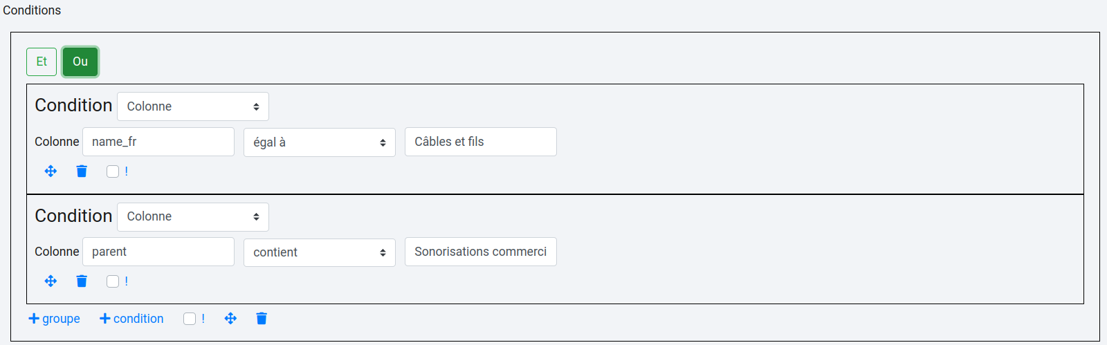Click the move icon for the name_fr condition
This screenshot has height=345, width=1107.
pyautogui.click(x=51, y=171)
